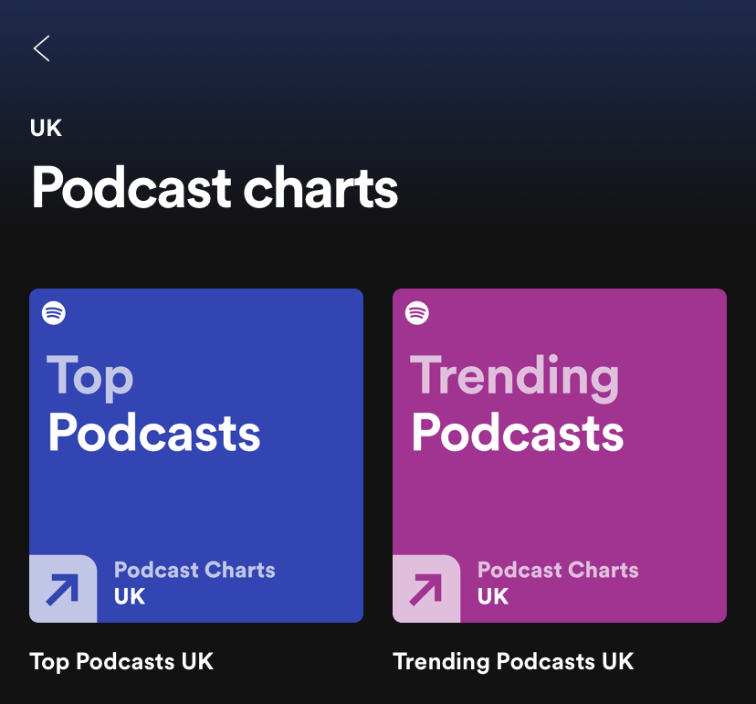Click Spotify logo on Trending Podcasts cover
Viewport: 756px width, 704px height.
(417, 313)
